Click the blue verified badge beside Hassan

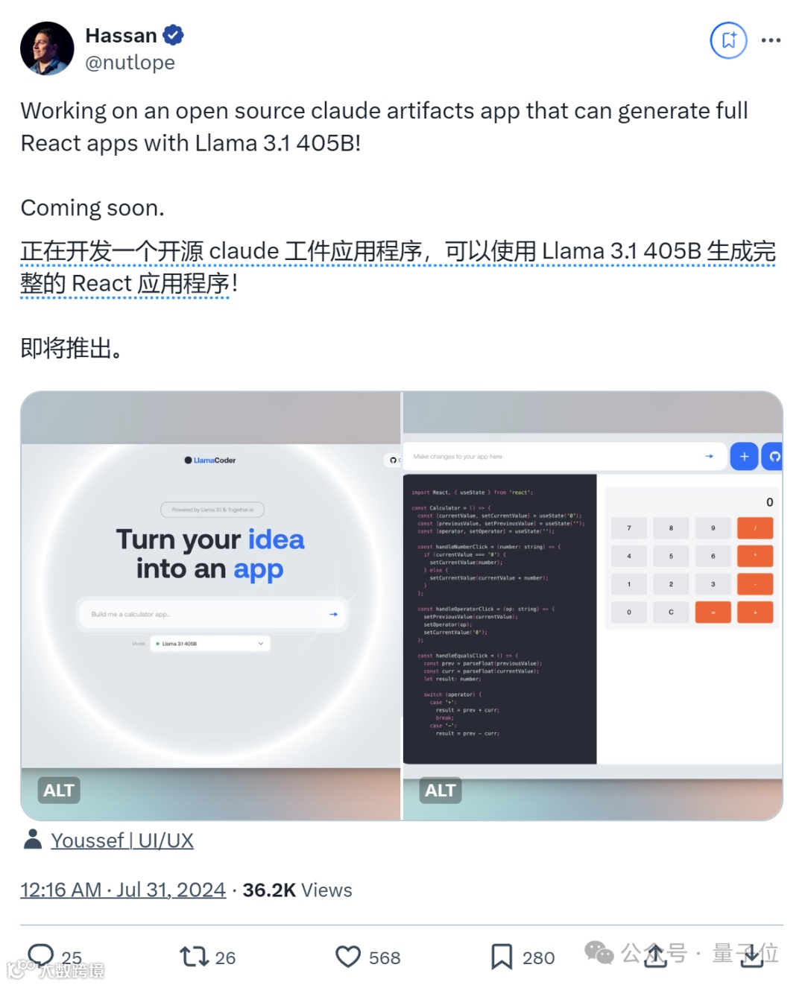[173, 35]
